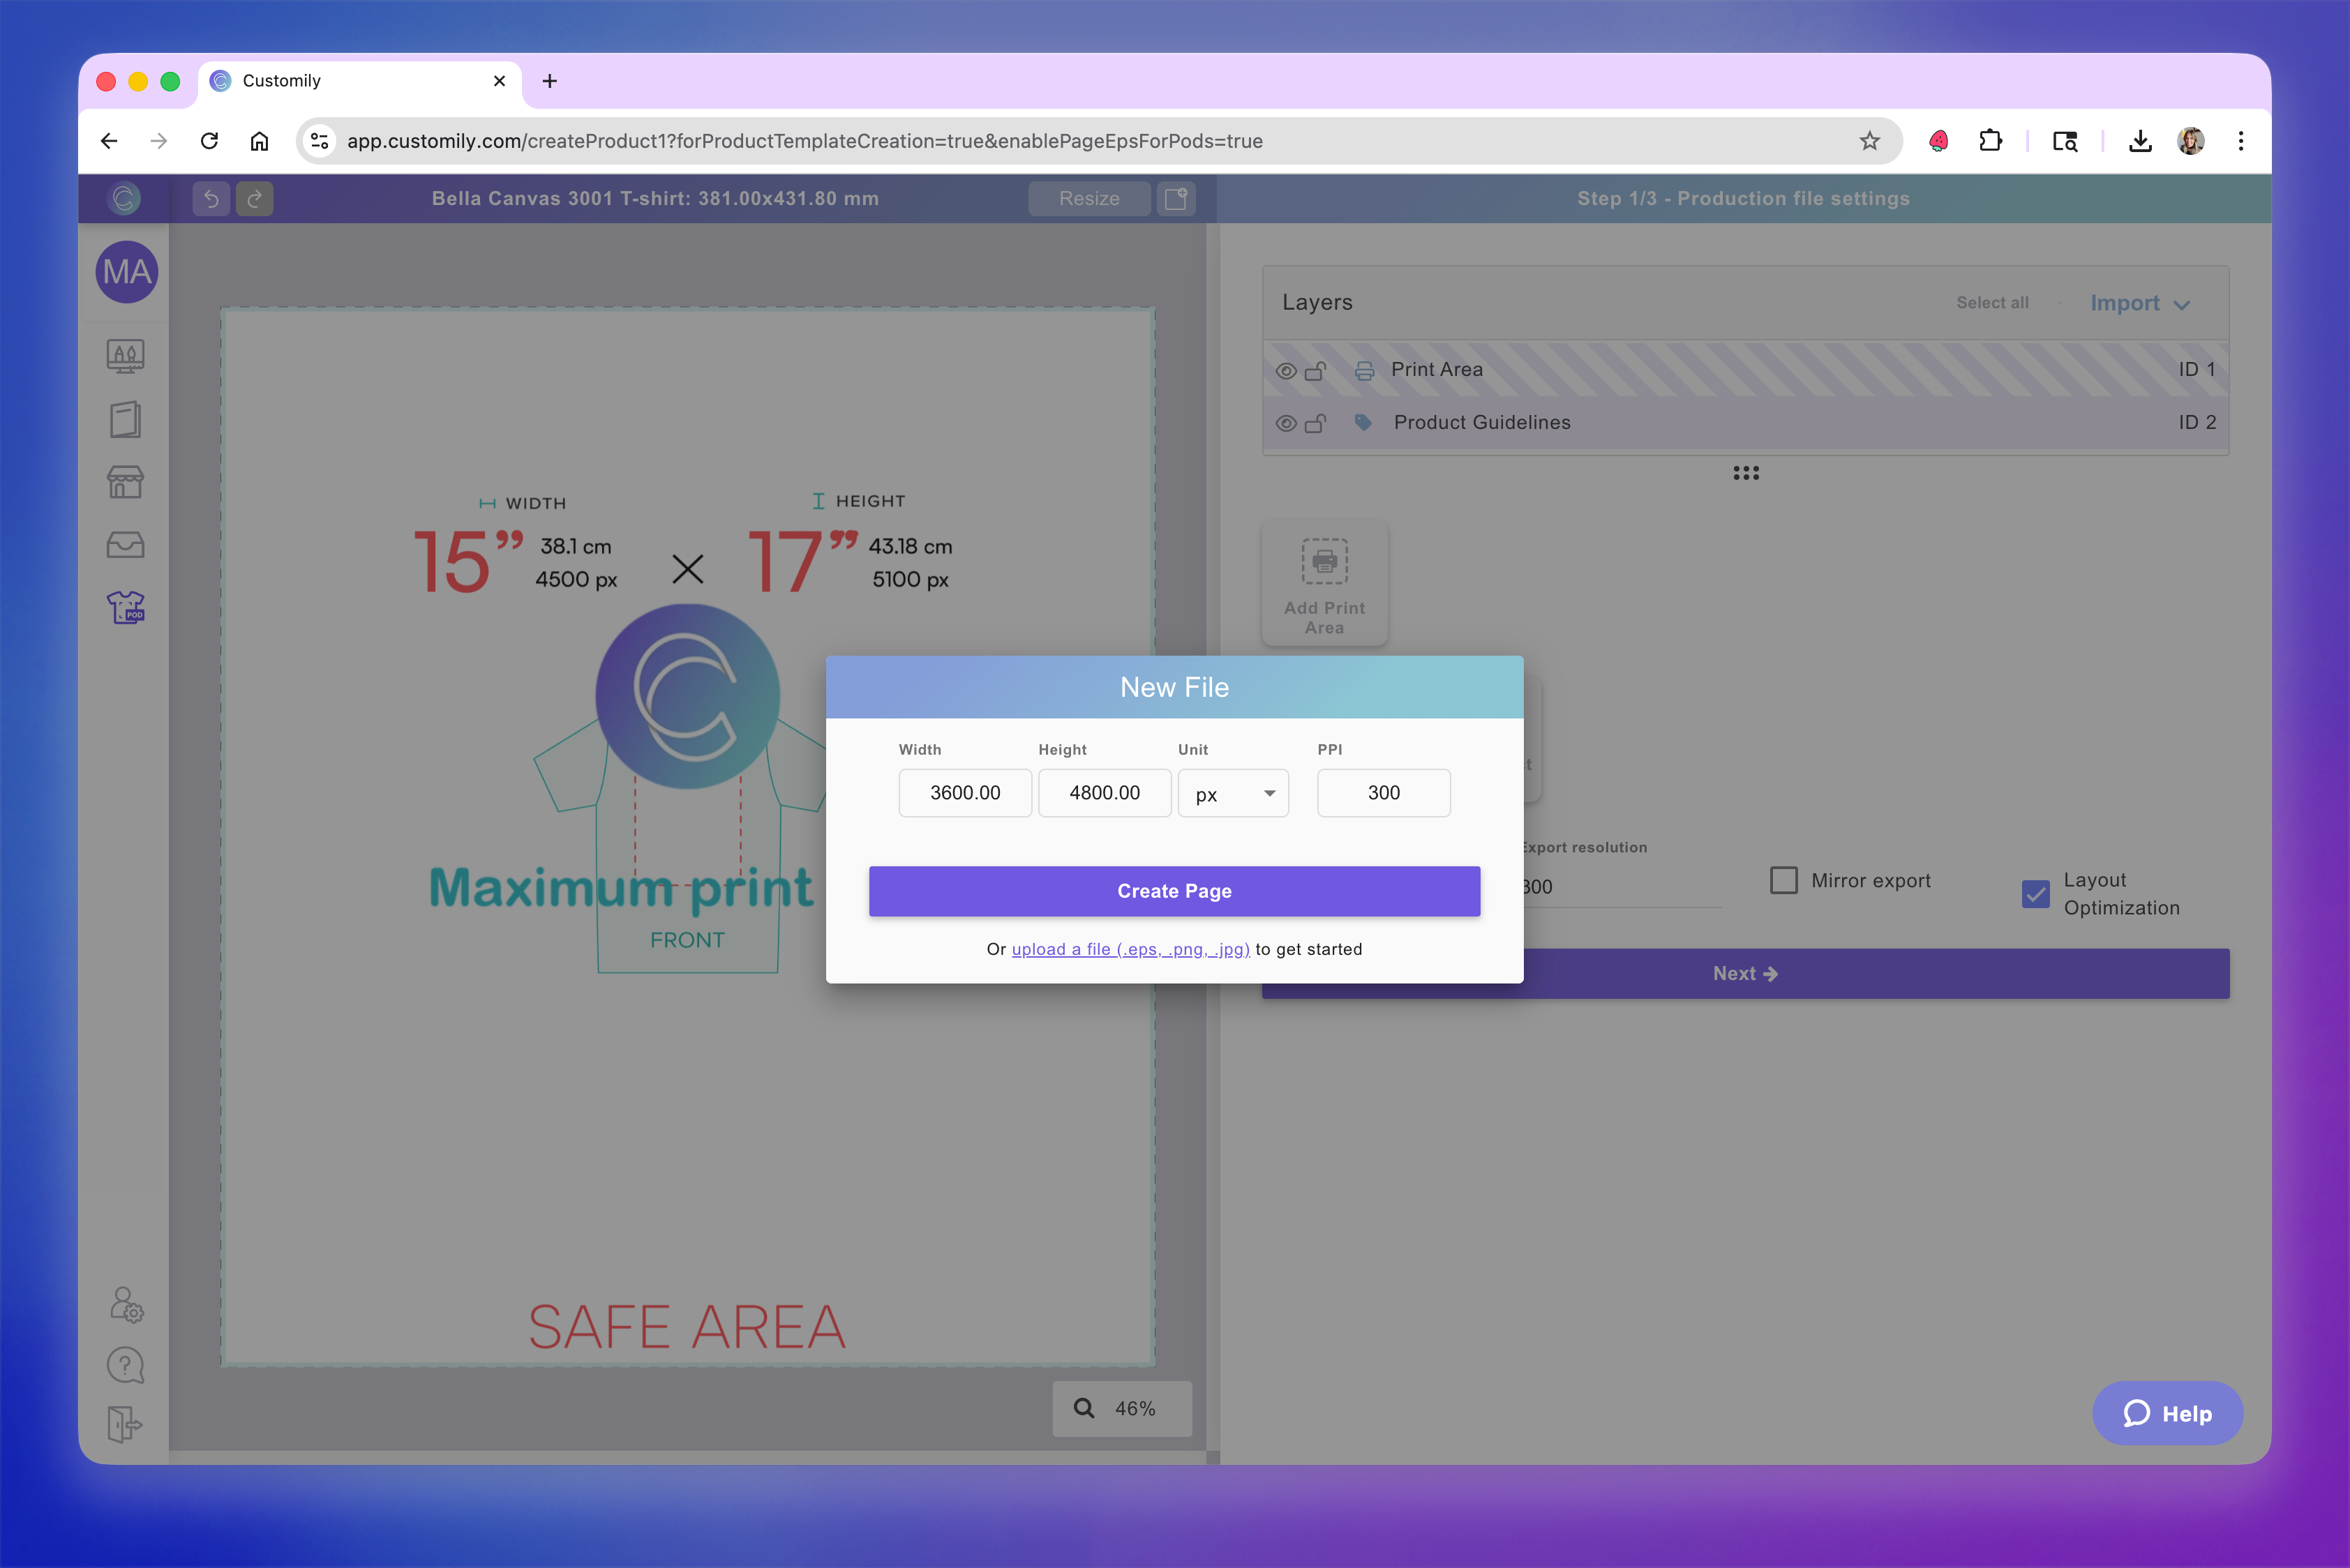The width and height of the screenshot is (2350, 1568).
Task: Open the inbox tray sidebar icon
Action: (125, 544)
